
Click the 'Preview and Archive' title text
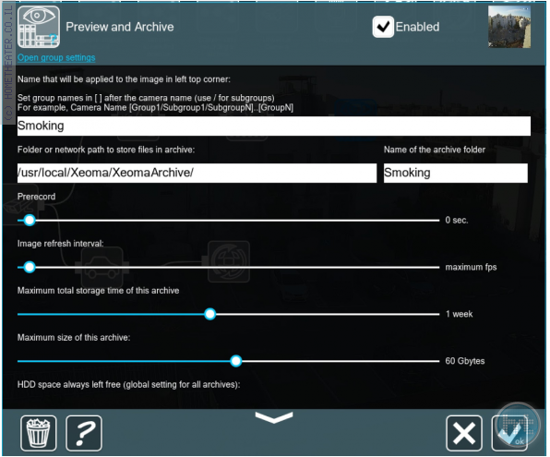[x=120, y=27]
